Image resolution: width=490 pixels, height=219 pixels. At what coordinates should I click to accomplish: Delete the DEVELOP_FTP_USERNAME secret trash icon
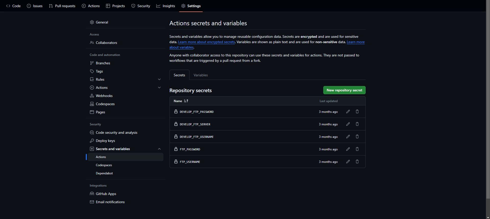(x=357, y=137)
